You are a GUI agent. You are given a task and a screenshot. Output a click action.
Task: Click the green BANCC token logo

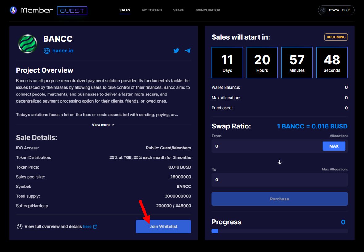[28, 44]
